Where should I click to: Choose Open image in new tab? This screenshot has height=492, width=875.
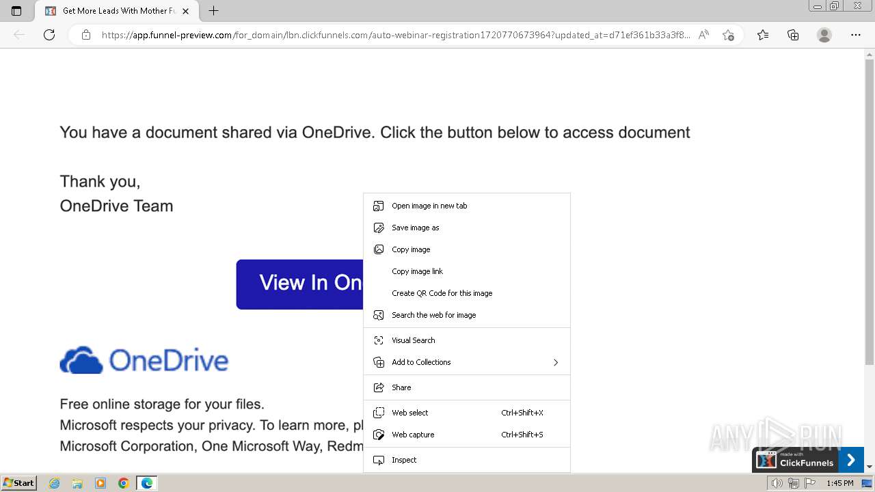click(467, 206)
